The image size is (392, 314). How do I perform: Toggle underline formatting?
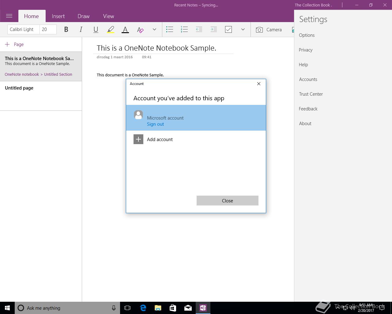pyautogui.click(x=96, y=29)
